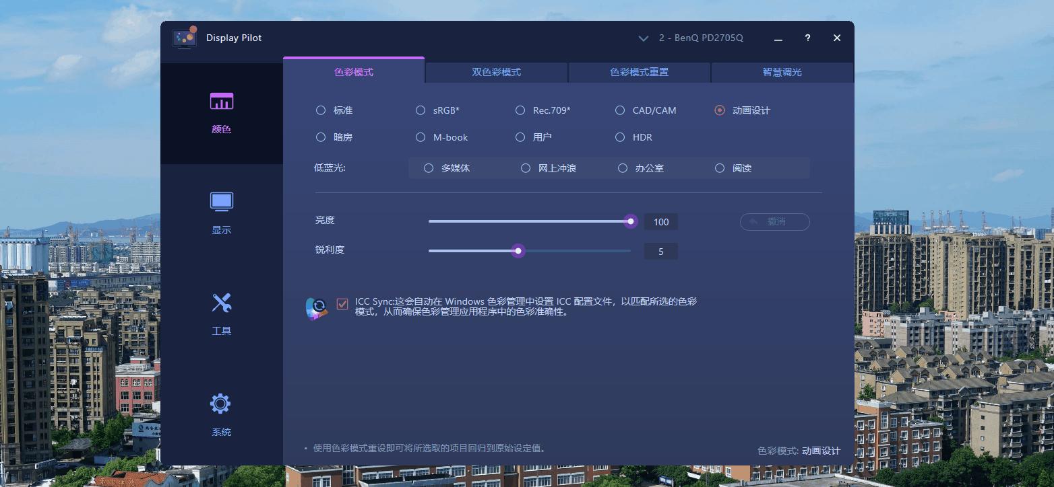
Task: Open the 工具 (Tools) panel in sidebar
Action: point(221,313)
